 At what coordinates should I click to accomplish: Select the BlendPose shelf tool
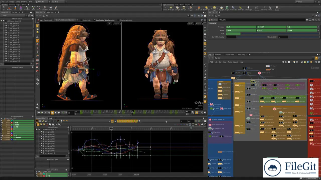tap(10, 8)
